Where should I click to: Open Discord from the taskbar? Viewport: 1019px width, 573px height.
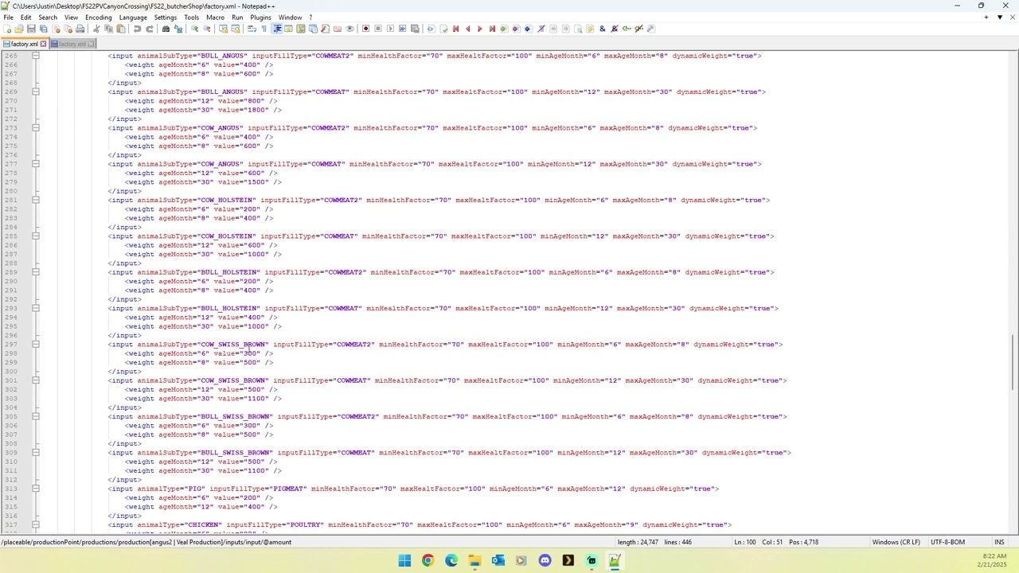coord(545,560)
